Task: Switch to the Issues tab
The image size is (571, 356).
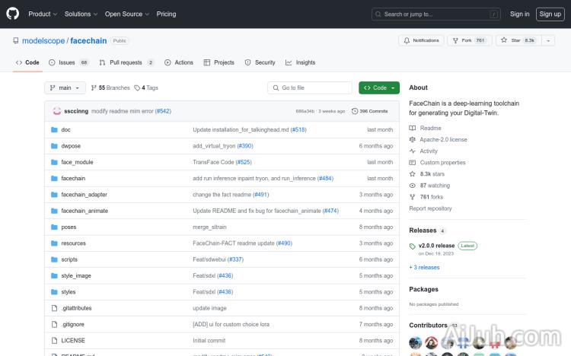Action: click(x=69, y=62)
